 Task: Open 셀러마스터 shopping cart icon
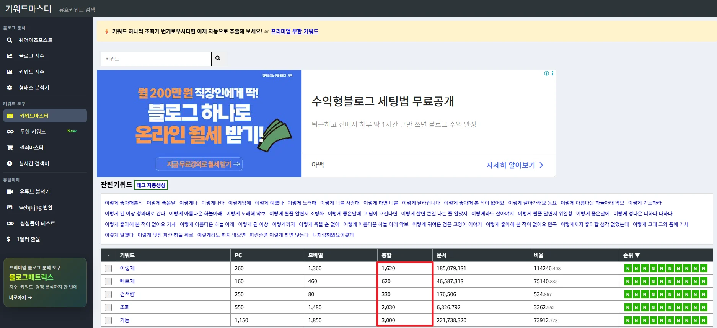coord(10,148)
